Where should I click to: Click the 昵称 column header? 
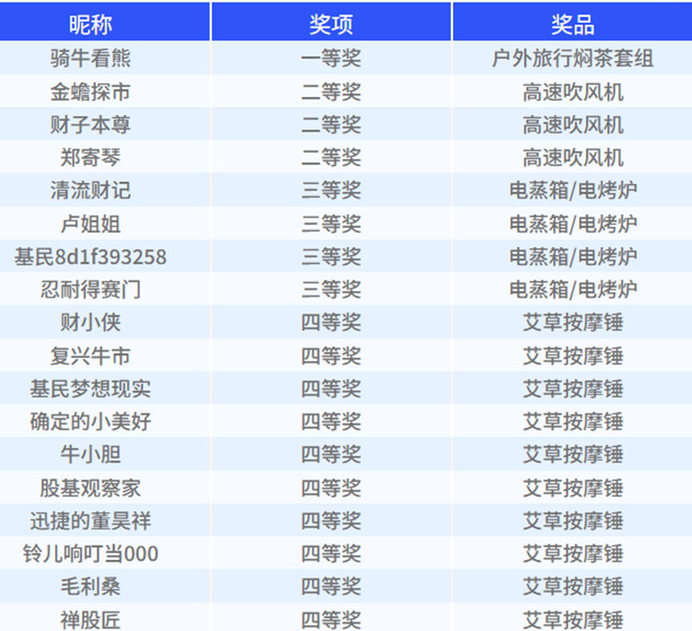[90, 24]
